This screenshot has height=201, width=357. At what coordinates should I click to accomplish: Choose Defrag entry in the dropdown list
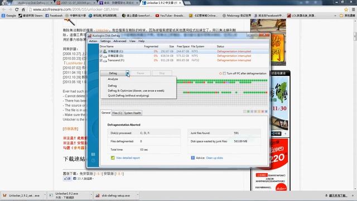[x=138, y=85]
